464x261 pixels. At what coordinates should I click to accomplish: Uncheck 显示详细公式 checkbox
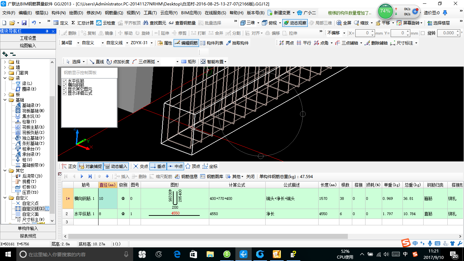tap(65, 93)
